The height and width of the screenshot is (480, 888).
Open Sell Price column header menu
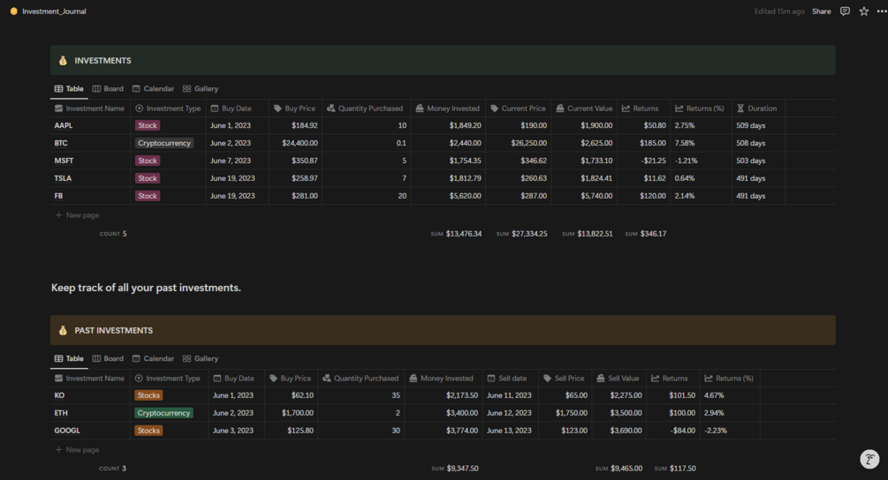tap(565, 379)
